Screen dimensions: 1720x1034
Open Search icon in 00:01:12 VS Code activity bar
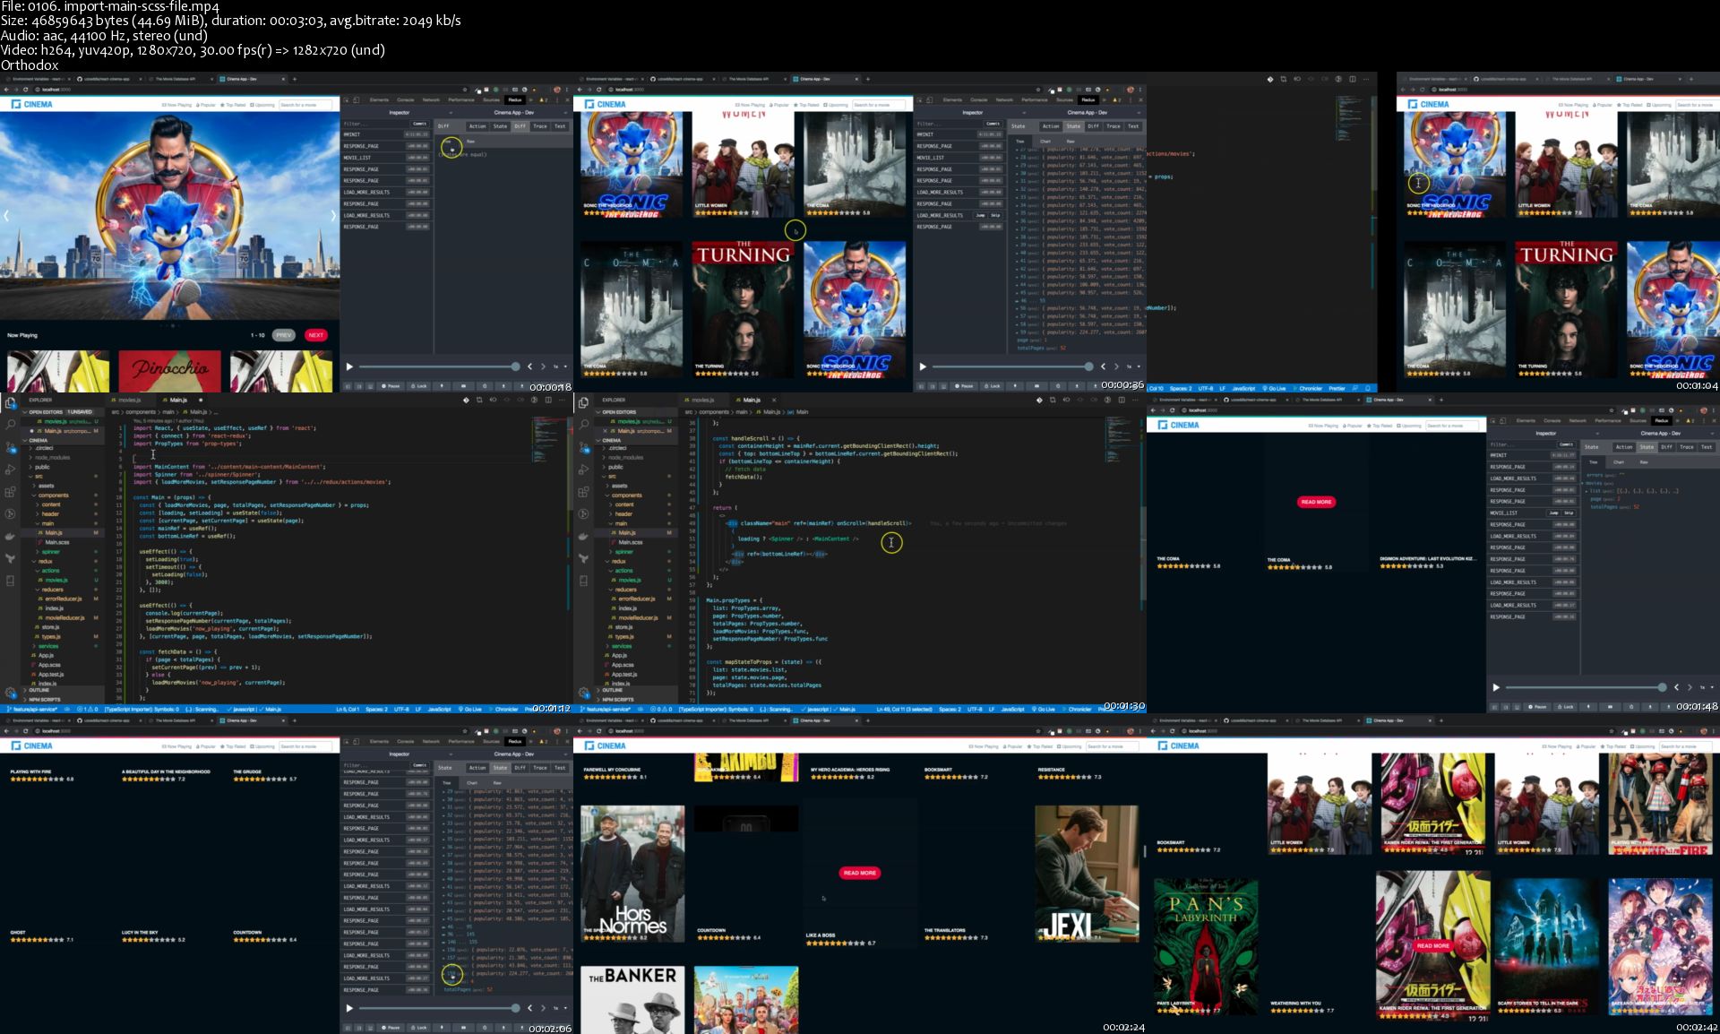[x=10, y=425]
